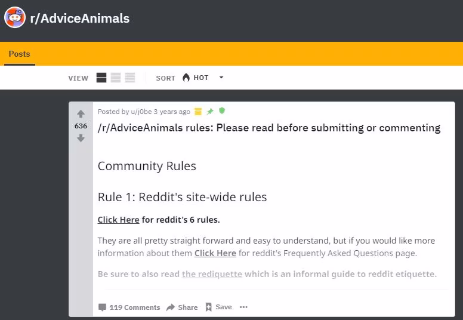Switch to card view layout
The height and width of the screenshot is (320, 463).
101,78
